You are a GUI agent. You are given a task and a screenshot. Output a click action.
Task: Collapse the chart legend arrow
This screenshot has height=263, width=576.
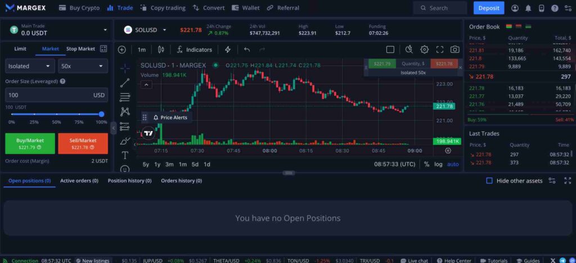pyautogui.click(x=146, y=85)
